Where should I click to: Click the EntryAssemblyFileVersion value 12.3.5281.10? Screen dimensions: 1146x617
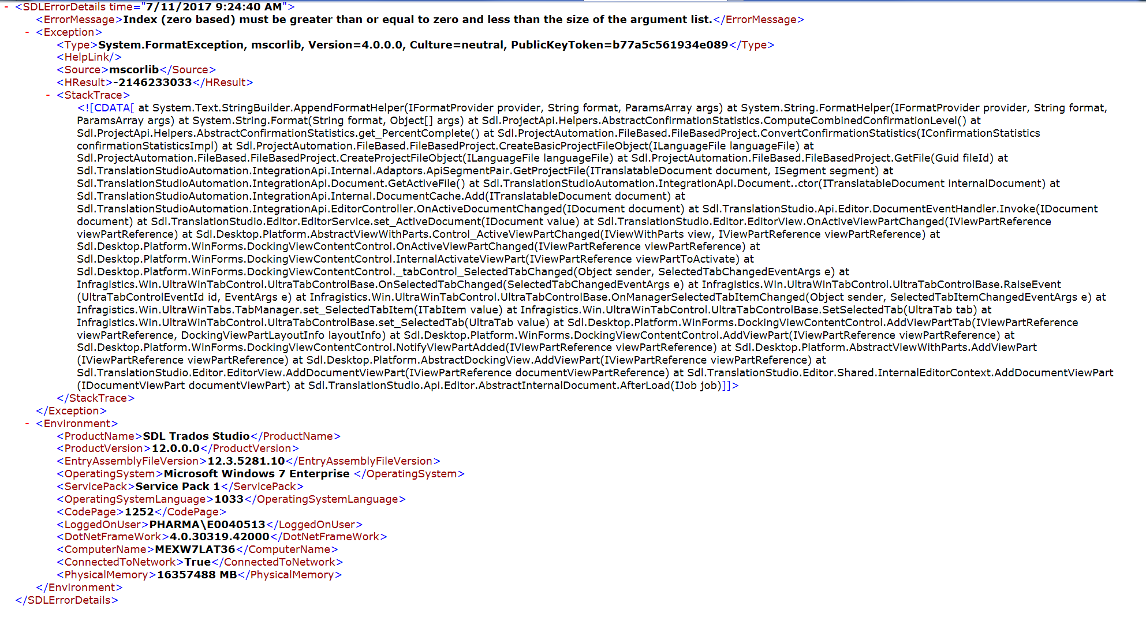pyautogui.click(x=246, y=461)
